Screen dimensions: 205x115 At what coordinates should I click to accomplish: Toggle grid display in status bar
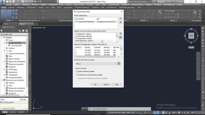[133, 112]
